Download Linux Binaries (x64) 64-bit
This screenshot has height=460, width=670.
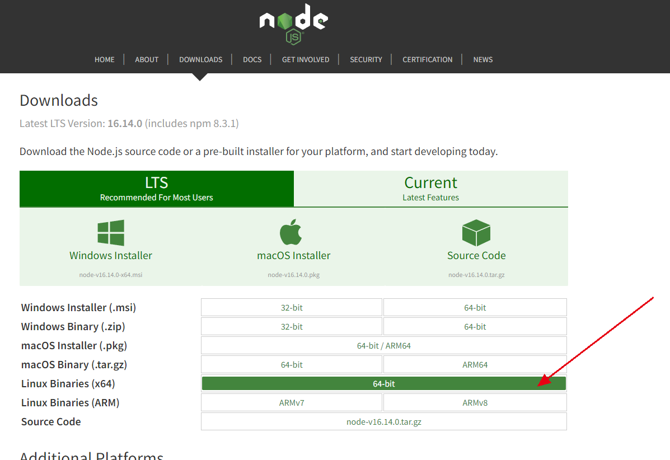coord(383,383)
